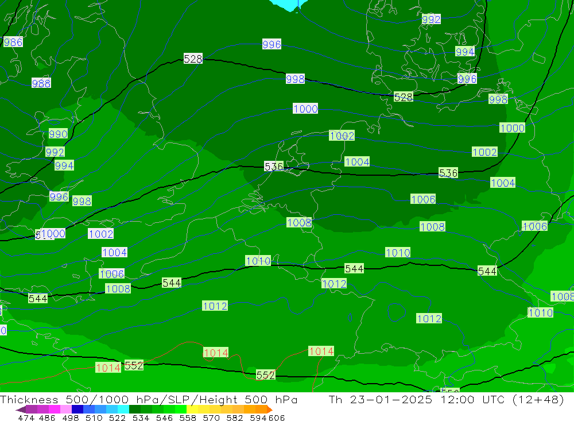Click the legend value 474

[x=26, y=418]
